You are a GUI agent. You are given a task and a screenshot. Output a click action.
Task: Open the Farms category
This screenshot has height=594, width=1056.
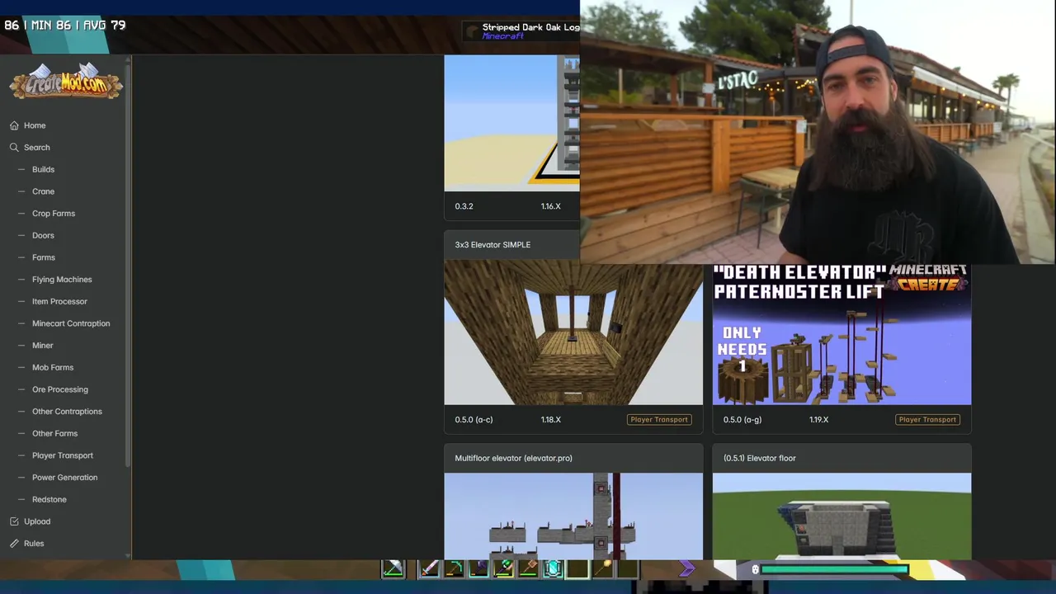44,257
